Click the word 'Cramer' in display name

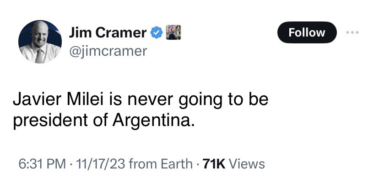pos(121,32)
